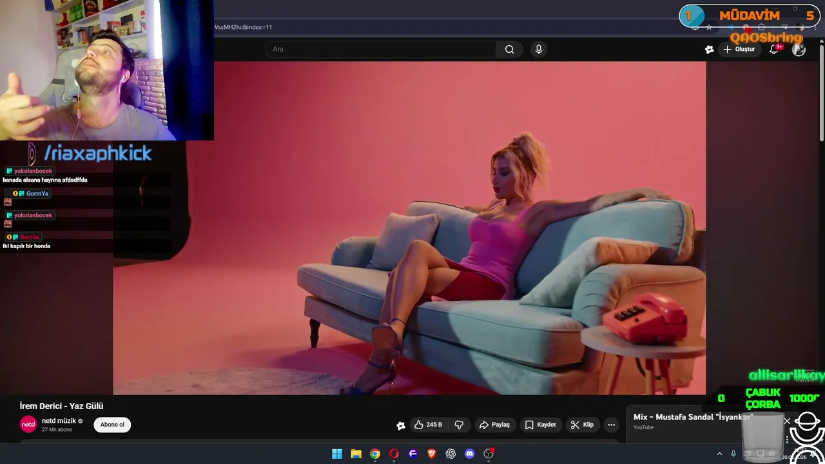Expand the hidden system tray icons chevron
Viewport: 825px width, 464px height.
click(720, 454)
